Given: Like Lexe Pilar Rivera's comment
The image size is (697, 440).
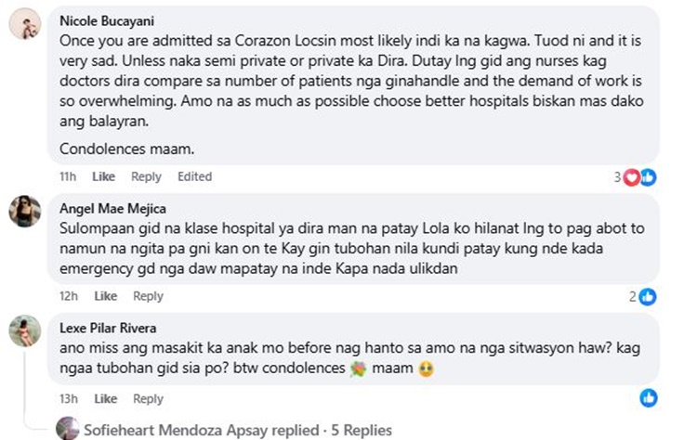Looking at the screenshot, I should [104, 398].
